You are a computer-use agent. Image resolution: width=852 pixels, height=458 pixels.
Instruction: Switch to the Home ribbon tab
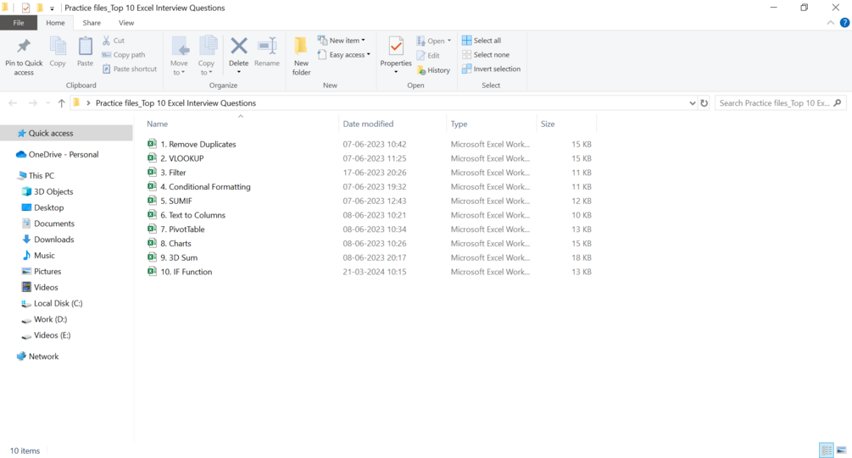coord(55,23)
